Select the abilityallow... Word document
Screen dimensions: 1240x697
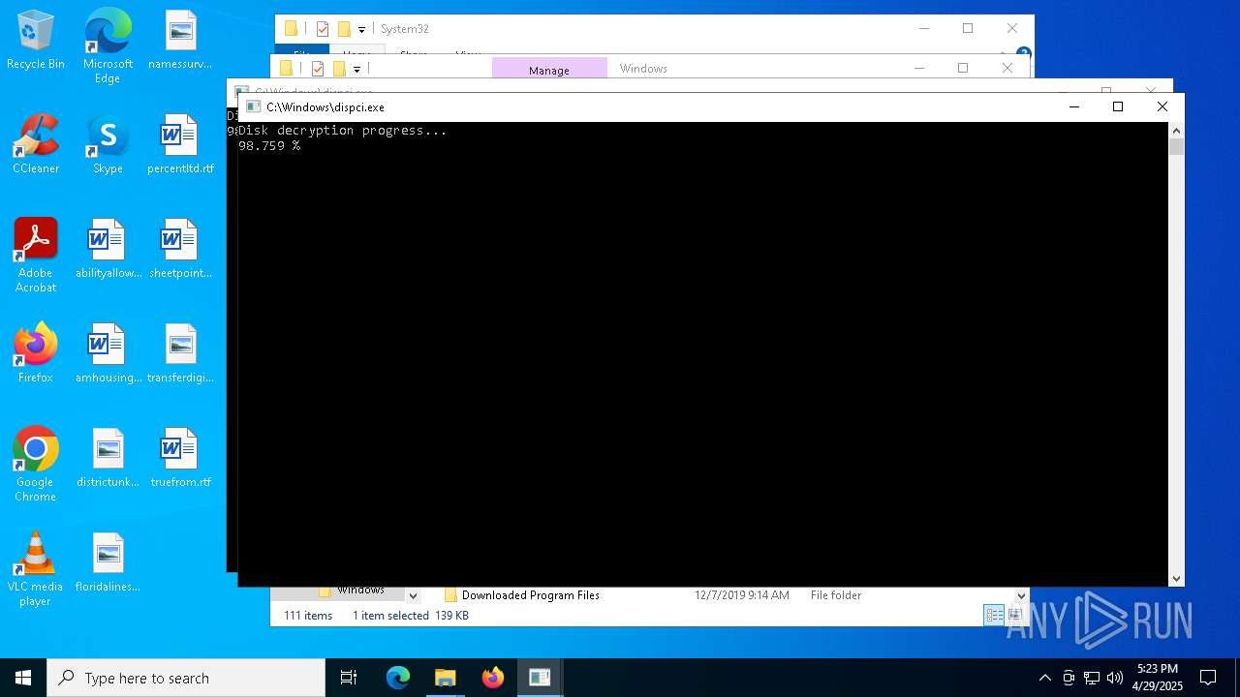[x=108, y=250]
